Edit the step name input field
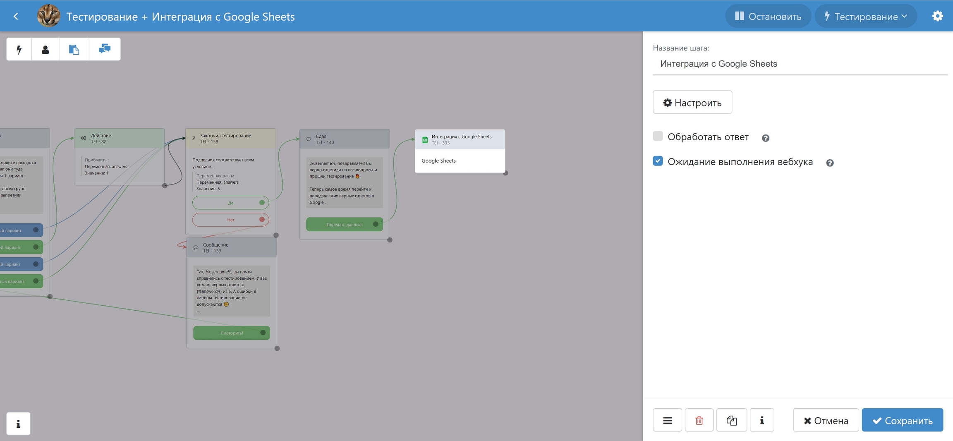 pos(799,64)
